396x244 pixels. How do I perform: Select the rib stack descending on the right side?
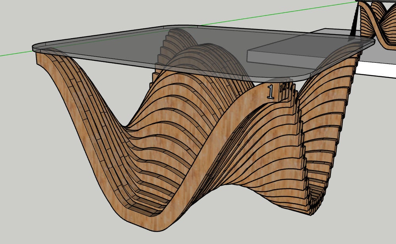coord(329,139)
